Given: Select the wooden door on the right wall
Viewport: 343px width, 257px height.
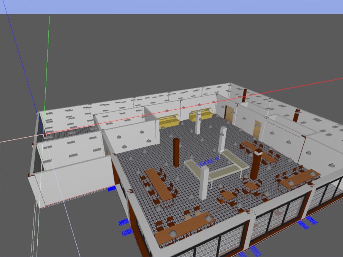Looking at the screenshot, I should [257, 129].
